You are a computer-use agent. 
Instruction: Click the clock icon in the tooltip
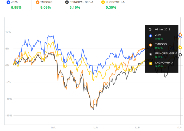(x=150, y=29)
